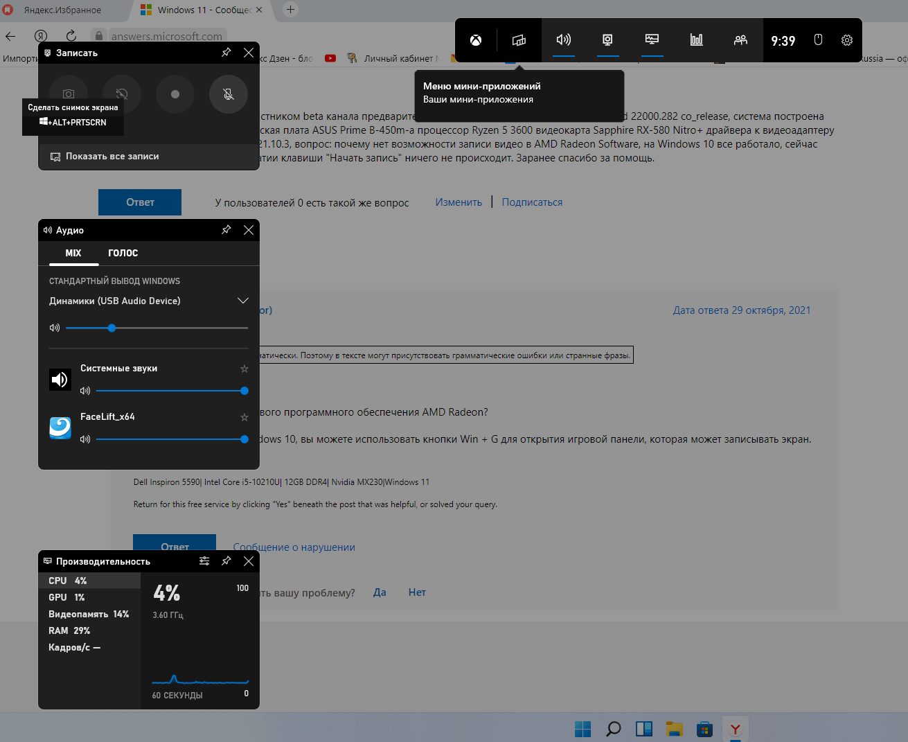Click Да helpful answer link
Image resolution: width=908 pixels, height=742 pixels.
pyautogui.click(x=380, y=592)
